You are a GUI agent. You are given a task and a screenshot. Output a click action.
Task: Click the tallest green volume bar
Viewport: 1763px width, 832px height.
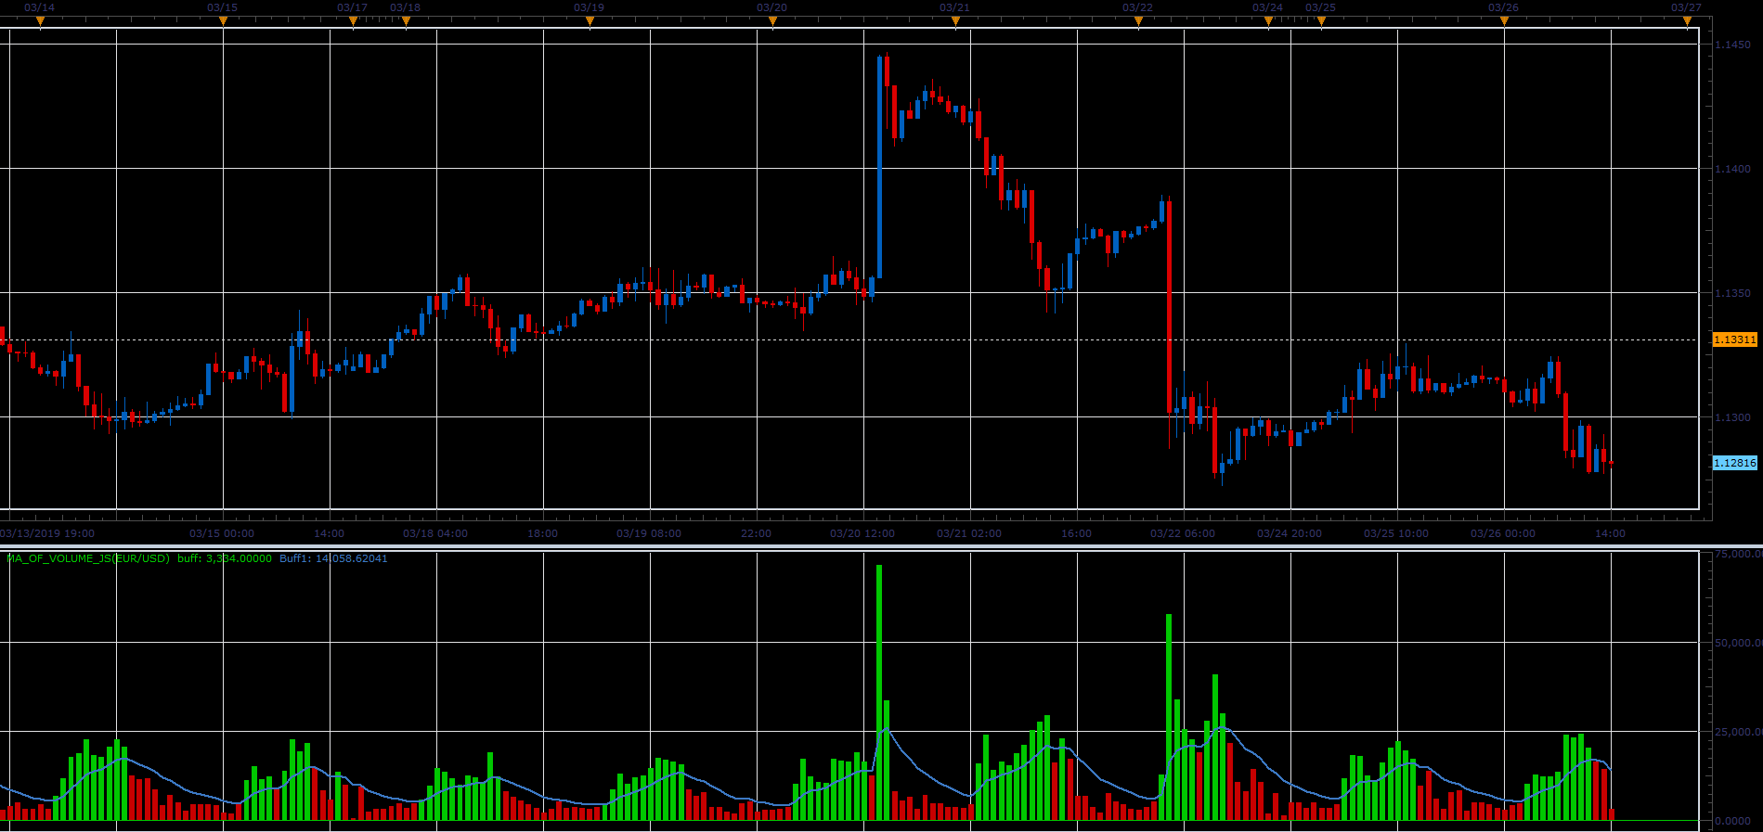879,692
